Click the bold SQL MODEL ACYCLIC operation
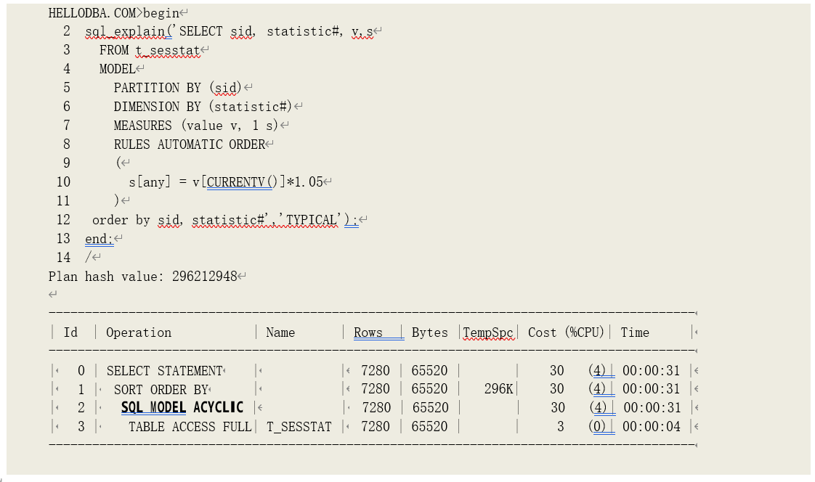Image resolution: width=815 pixels, height=482 pixels. tap(182, 408)
